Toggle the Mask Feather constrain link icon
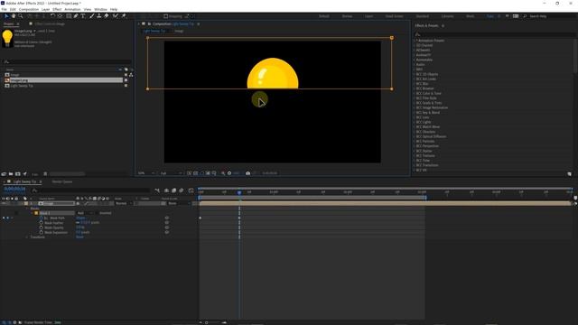The height and width of the screenshot is (325, 578). (x=78, y=223)
